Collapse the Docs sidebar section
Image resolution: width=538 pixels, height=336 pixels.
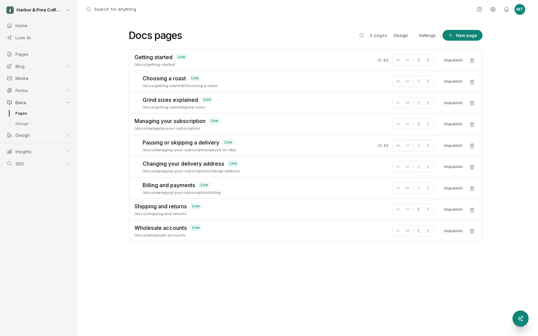pos(68,102)
